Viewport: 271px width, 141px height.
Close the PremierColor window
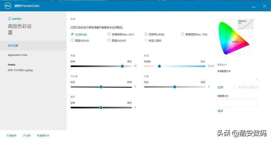click(x=265, y=6)
